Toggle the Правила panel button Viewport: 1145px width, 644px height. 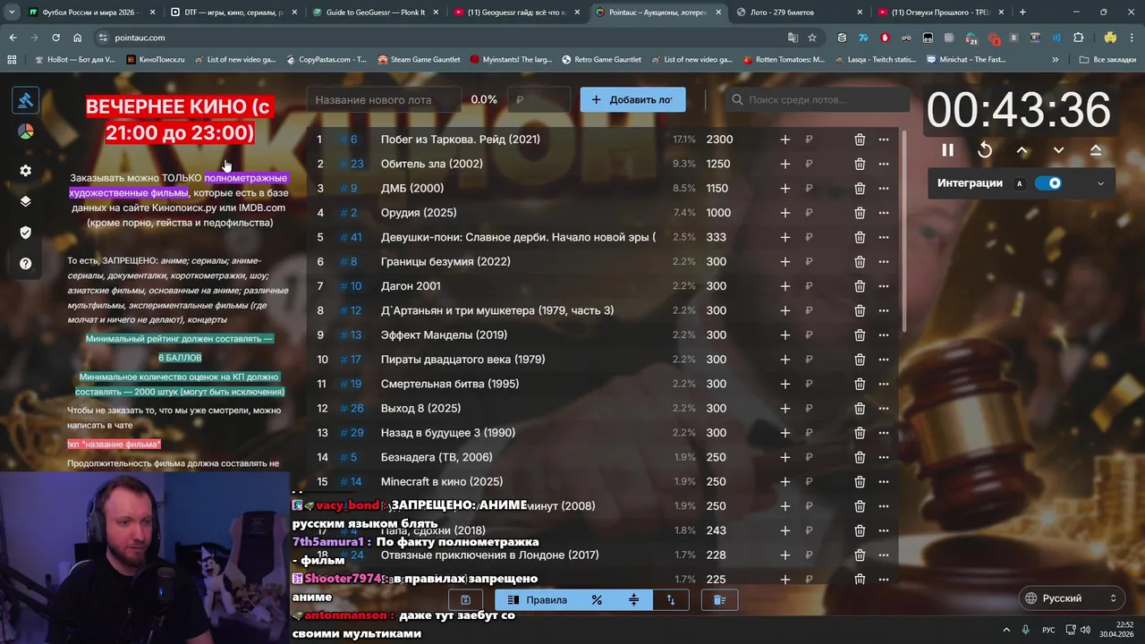pos(537,600)
